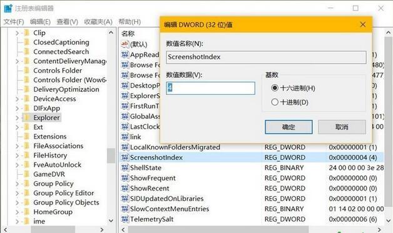Select the Controls Folder key

58,71
